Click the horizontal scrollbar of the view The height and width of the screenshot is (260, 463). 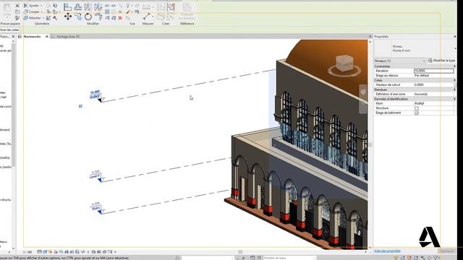240,252
